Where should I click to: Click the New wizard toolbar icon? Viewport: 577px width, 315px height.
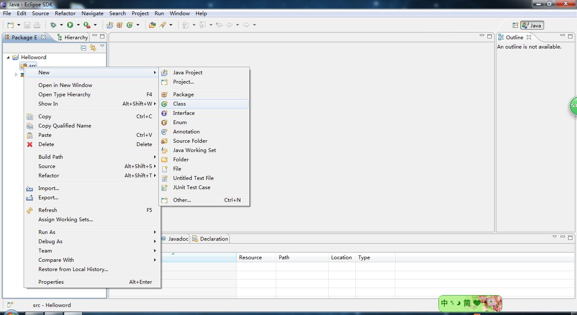[x=11, y=25]
